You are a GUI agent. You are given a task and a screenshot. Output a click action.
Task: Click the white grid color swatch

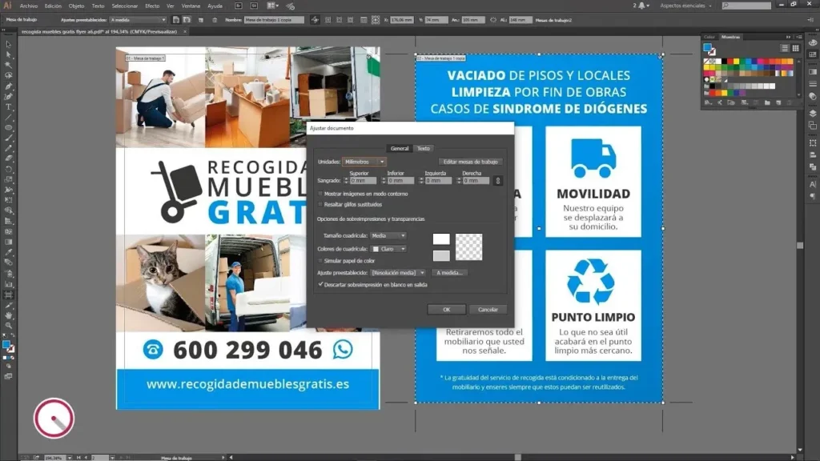[441, 239]
